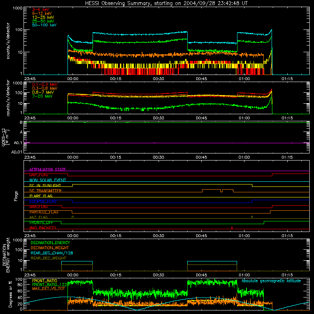Select the 50-100 keV legend label
This screenshot has width=314, height=314.
(x=44, y=25)
